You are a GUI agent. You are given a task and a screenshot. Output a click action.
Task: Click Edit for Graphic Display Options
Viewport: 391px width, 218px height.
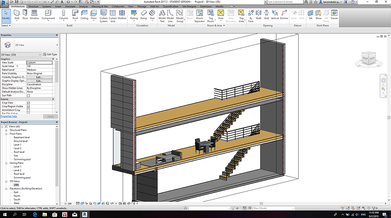click(x=39, y=81)
